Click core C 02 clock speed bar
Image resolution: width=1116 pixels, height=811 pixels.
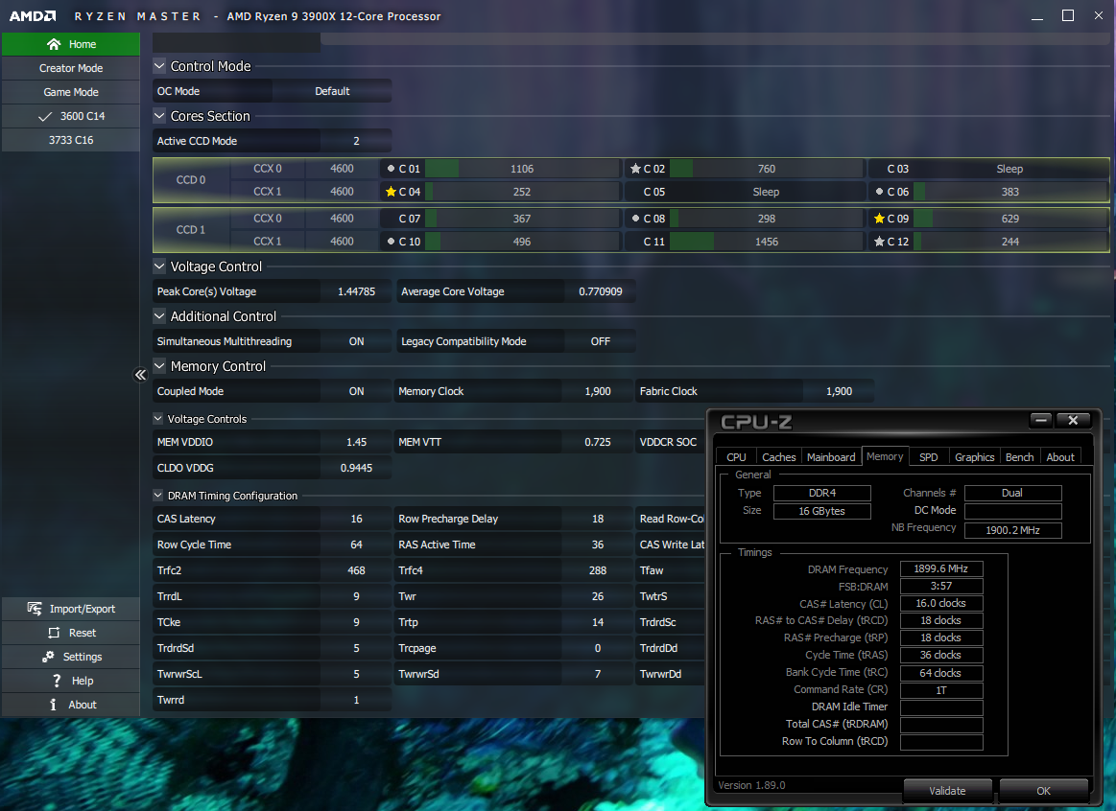(766, 169)
